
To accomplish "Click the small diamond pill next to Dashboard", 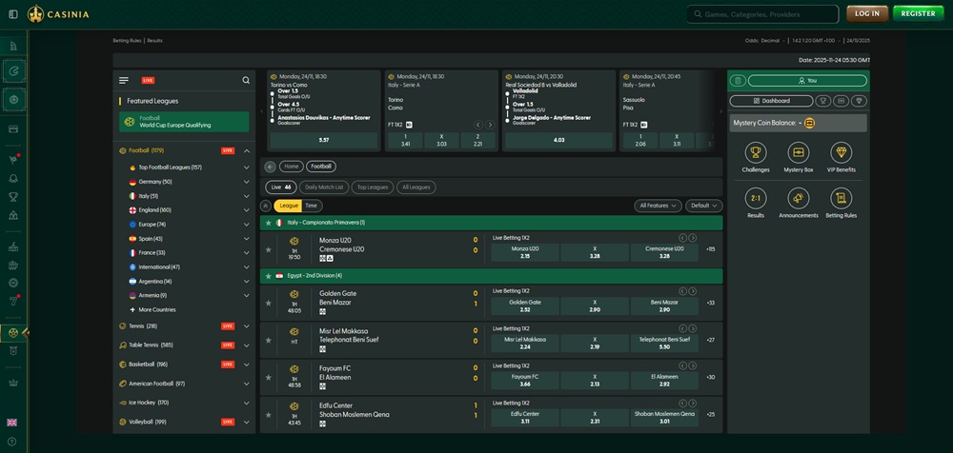I will [859, 101].
